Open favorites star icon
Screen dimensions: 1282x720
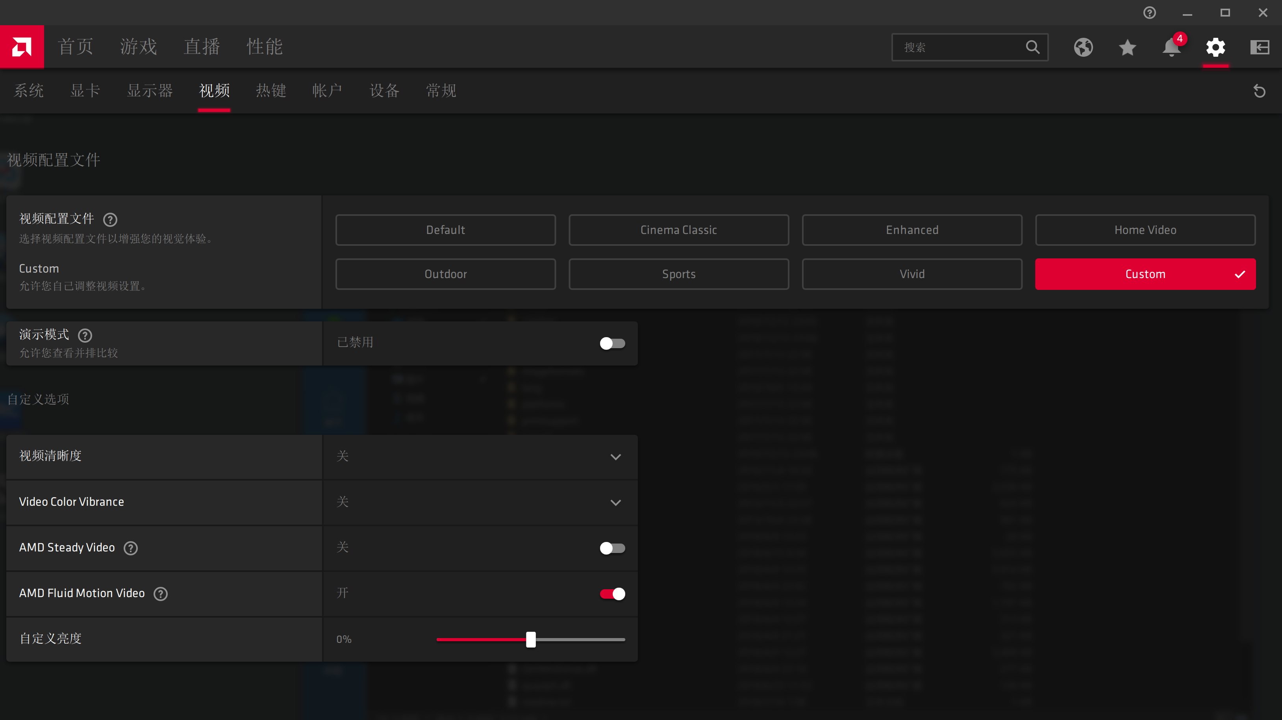(x=1127, y=47)
